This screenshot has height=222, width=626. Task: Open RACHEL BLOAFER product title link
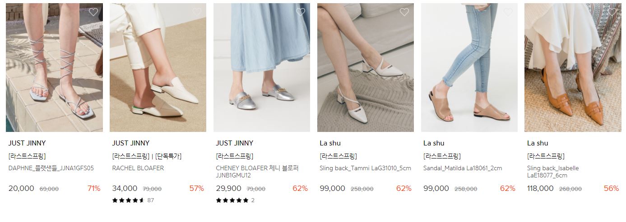pos(138,168)
